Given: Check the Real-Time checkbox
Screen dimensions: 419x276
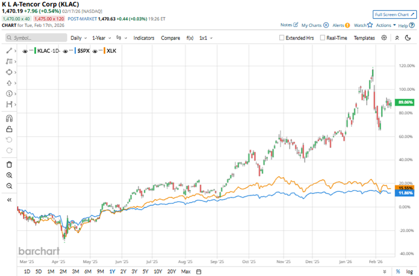Looking at the screenshot, I should (x=322, y=38).
